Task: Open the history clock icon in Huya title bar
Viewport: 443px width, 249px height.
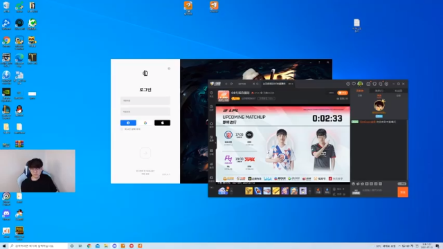Action: click(348, 84)
